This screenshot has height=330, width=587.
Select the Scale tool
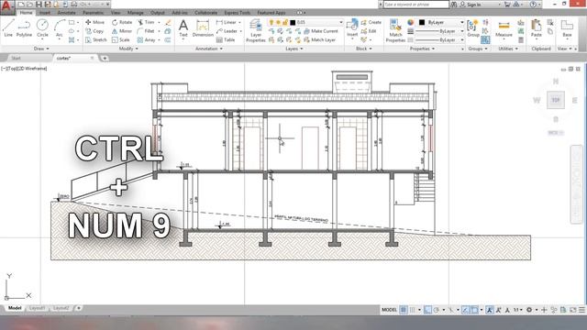pos(121,39)
